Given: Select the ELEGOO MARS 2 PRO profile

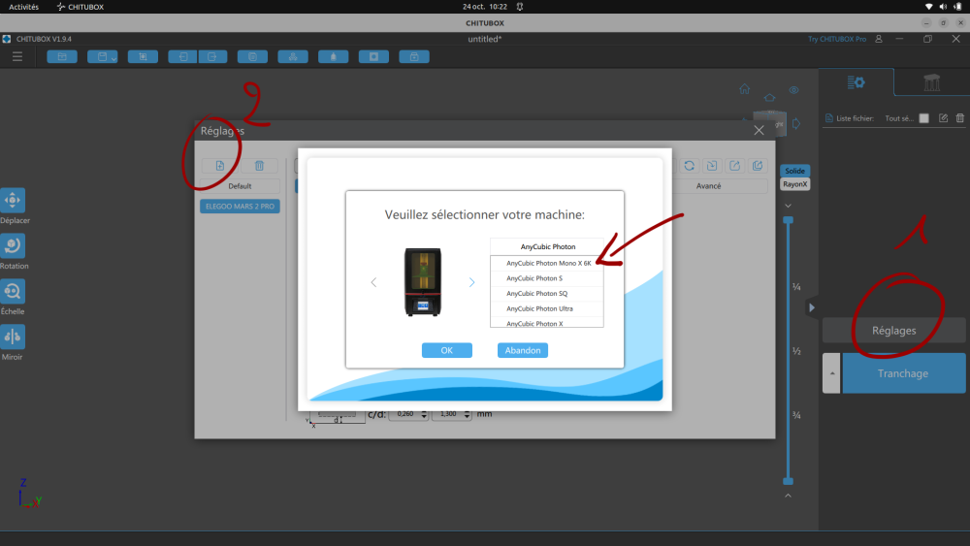Looking at the screenshot, I should pyautogui.click(x=240, y=207).
